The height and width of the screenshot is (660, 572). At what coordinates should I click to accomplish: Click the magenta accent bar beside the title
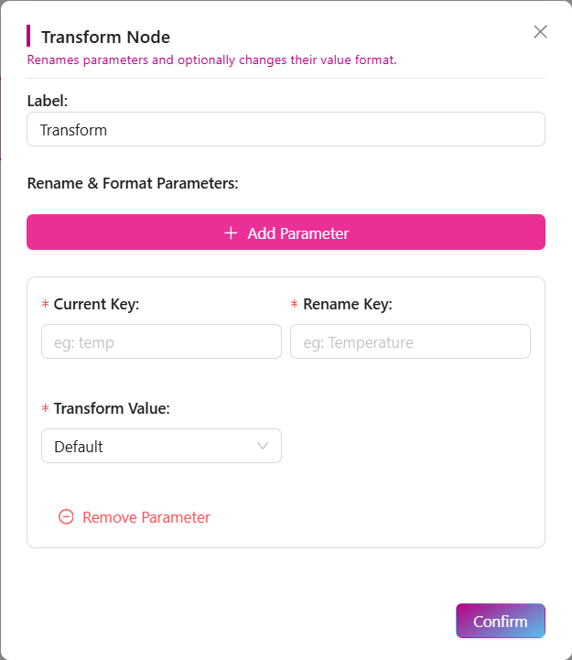28,37
